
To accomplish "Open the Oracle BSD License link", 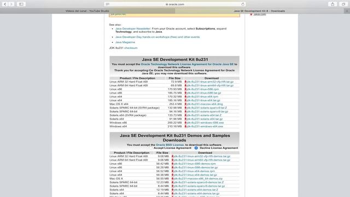I will [x=170, y=144].
